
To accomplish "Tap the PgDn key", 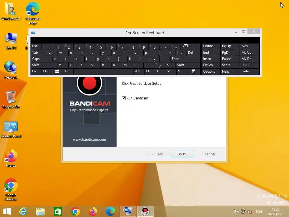I will pos(230,53).
